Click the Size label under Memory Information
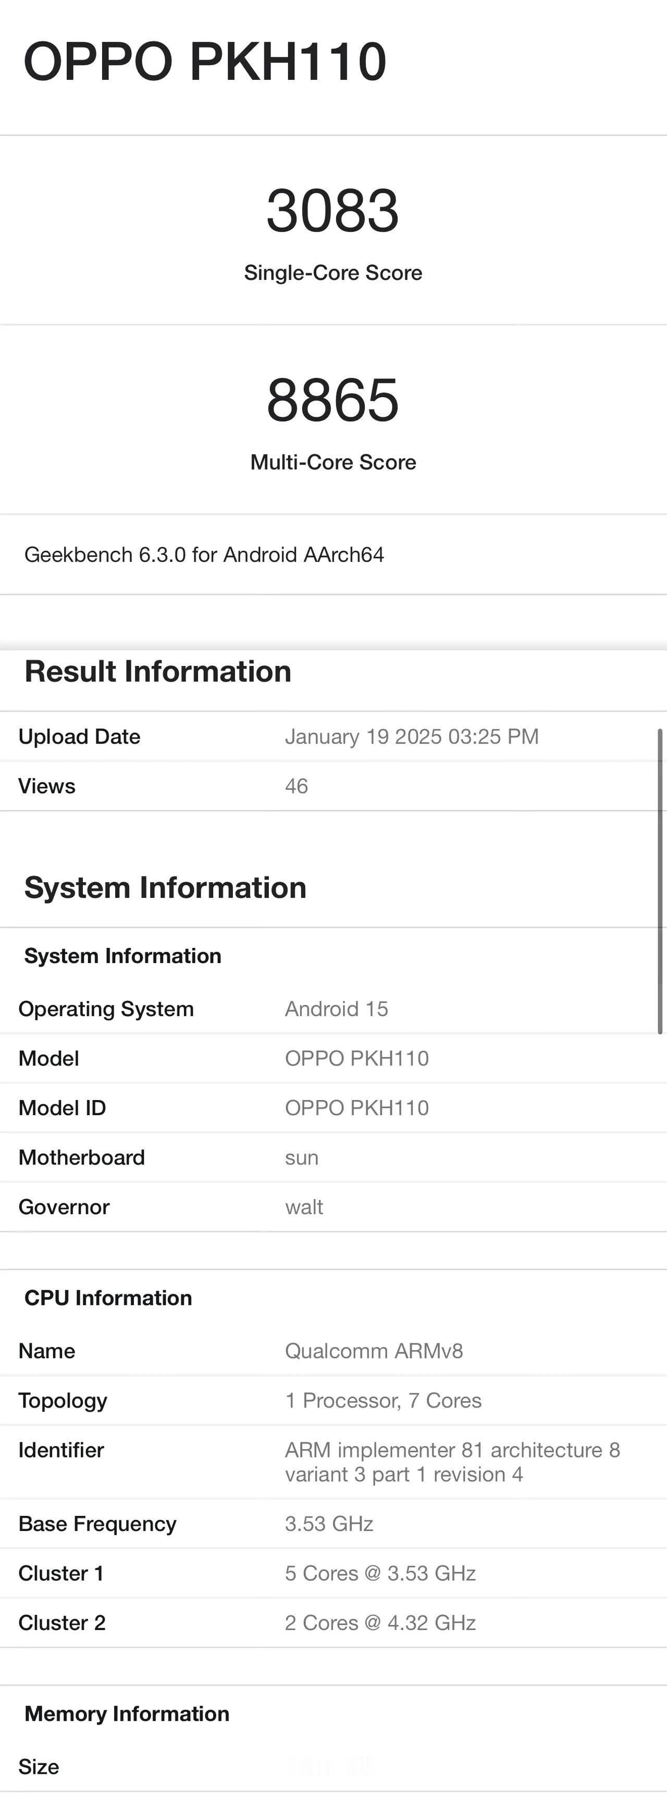667x1816 pixels. click(39, 1766)
